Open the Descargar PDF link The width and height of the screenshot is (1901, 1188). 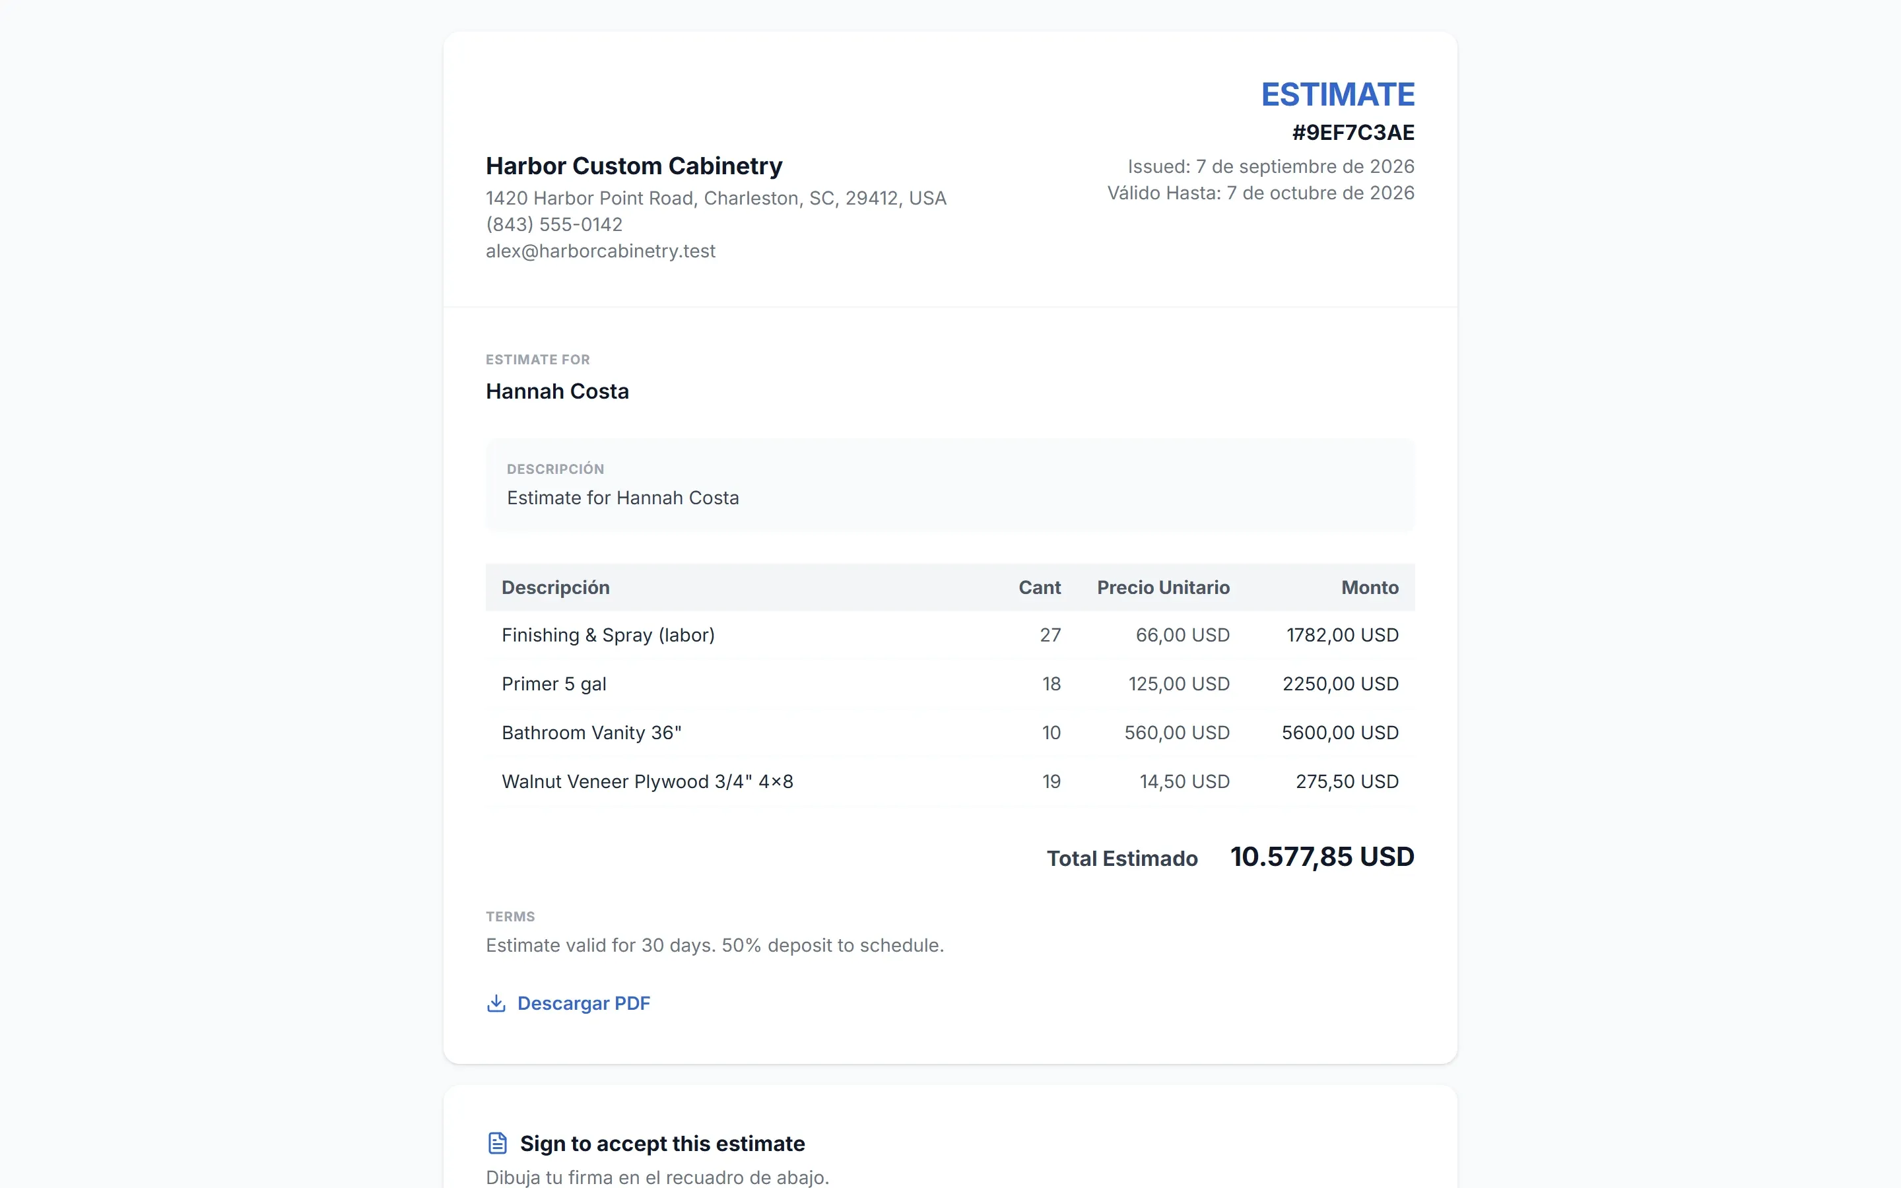583,1003
